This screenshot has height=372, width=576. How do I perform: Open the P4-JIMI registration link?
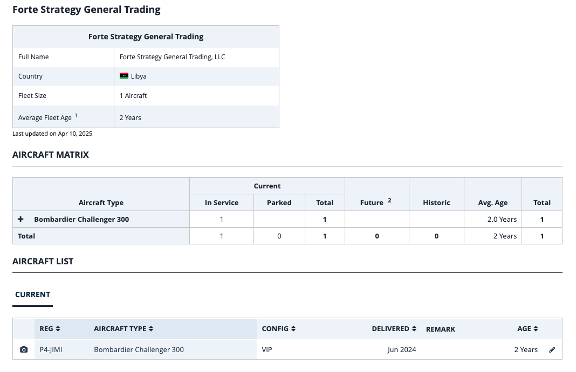tap(51, 349)
